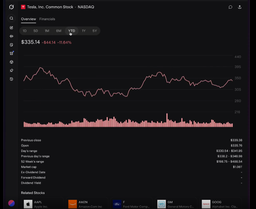Click the Dividend Yield label
This screenshot has height=209, width=256.
[x=31, y=183]
